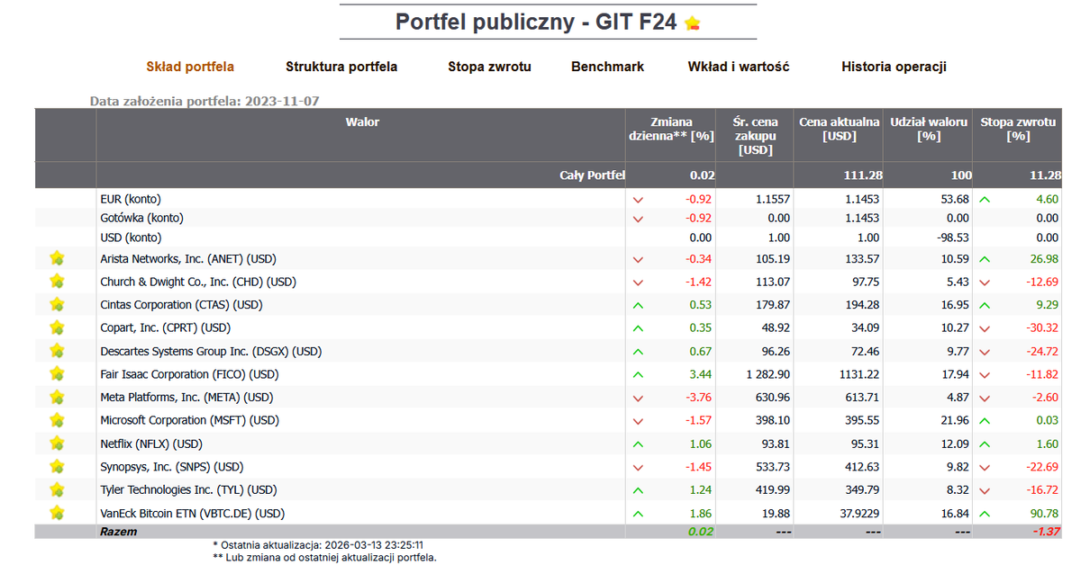This screenshot has width=1081, height=565.
Task: Click the red down arrow in the Meta Platforms daily change
Action: [638, 398]
